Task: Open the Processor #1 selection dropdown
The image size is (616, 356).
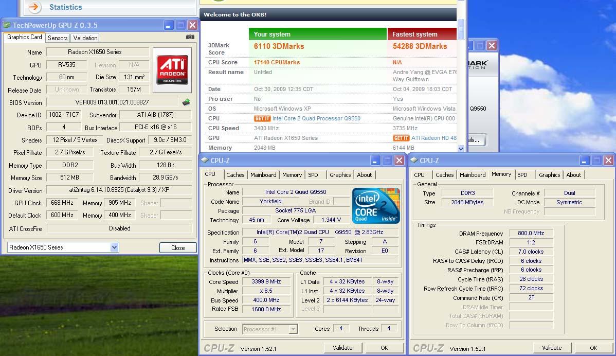Action: click(293, 329)
